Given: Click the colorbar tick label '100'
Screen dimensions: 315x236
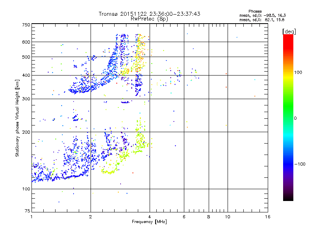Looking at the screenshot, I should (298, 72).
